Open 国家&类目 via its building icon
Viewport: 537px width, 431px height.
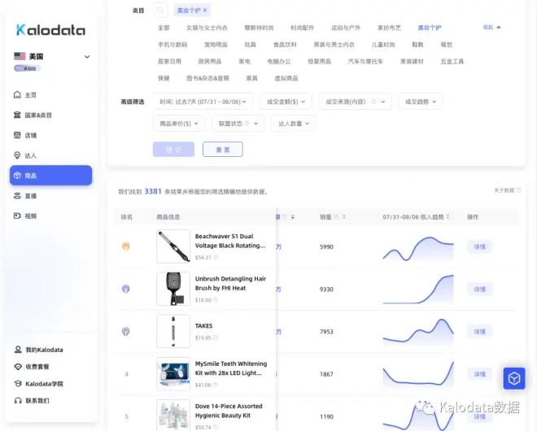pyautogui.click(x=18, y=115)
